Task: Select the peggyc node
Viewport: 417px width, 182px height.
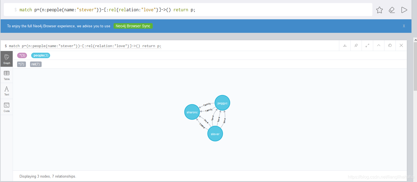Action: click(x=222, y=103)
